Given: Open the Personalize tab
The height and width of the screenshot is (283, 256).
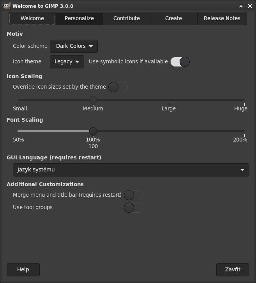Looking at the screenshot, I should coord(79,18).
